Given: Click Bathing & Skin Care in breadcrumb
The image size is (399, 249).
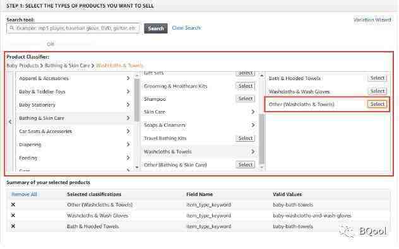Looking at the screenshot, I should coord(67,66).
